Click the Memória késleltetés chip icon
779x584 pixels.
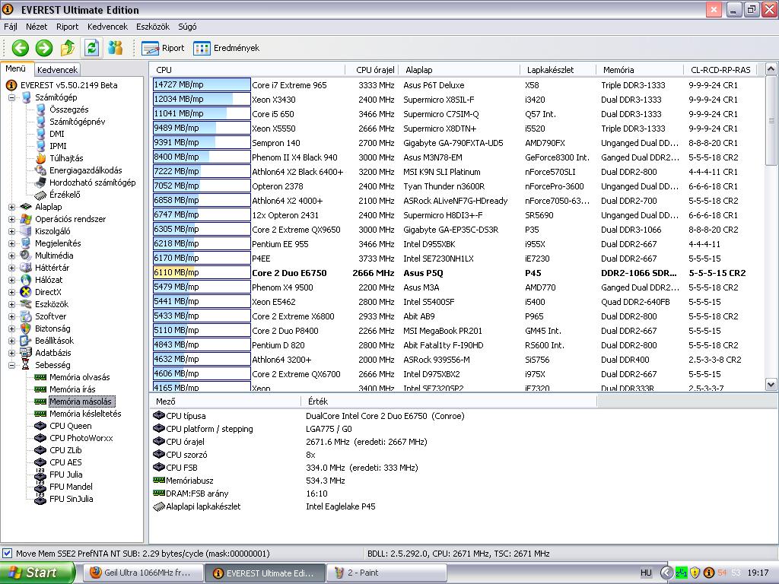(x=40, y=414)
